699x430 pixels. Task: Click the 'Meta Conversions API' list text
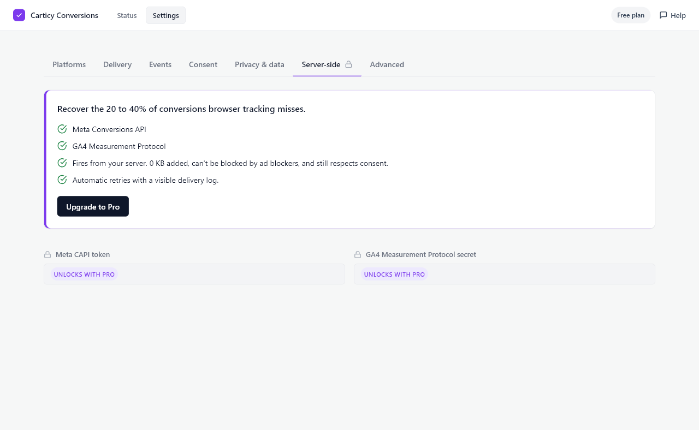point(109,130)
